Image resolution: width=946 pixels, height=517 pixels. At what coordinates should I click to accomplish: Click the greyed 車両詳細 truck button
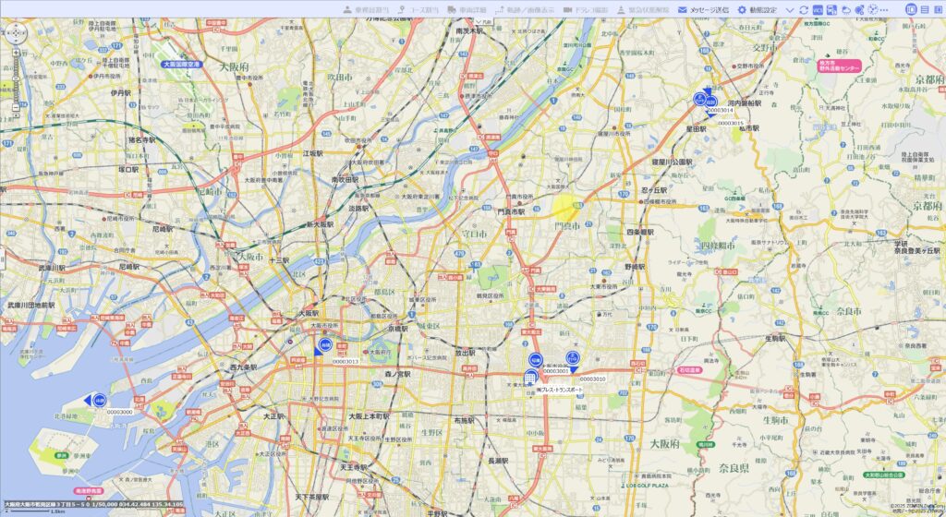click(x=467, y=9)
